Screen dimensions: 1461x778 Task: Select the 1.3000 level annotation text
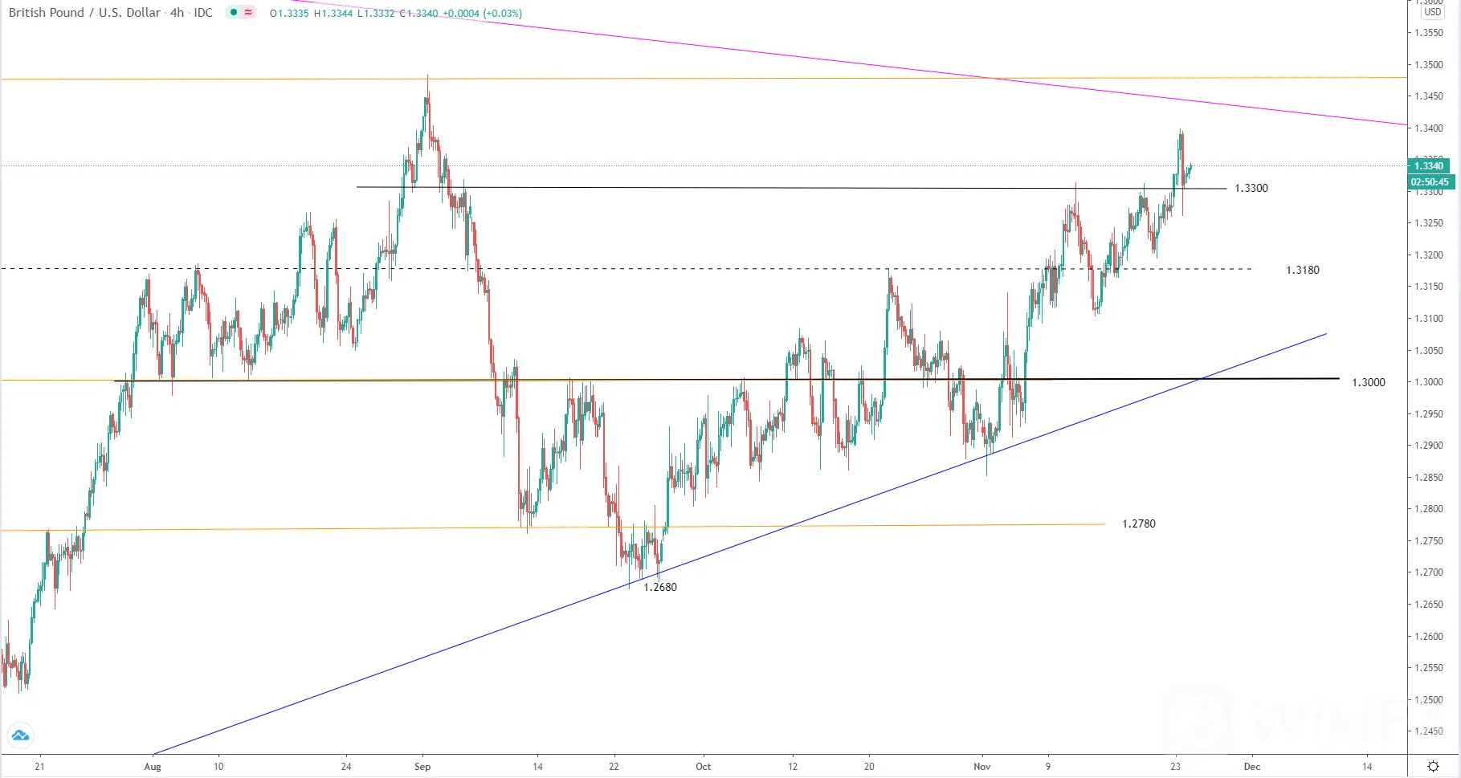coord(1369,382)
